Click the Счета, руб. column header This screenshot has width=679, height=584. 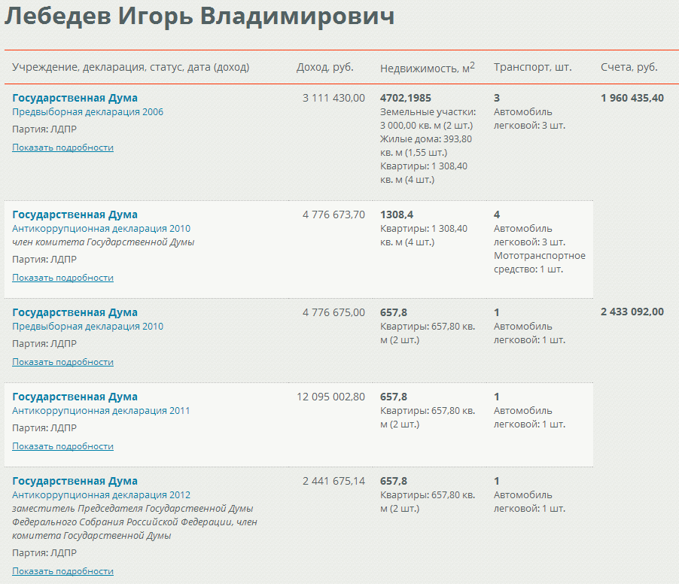point(629,67)
